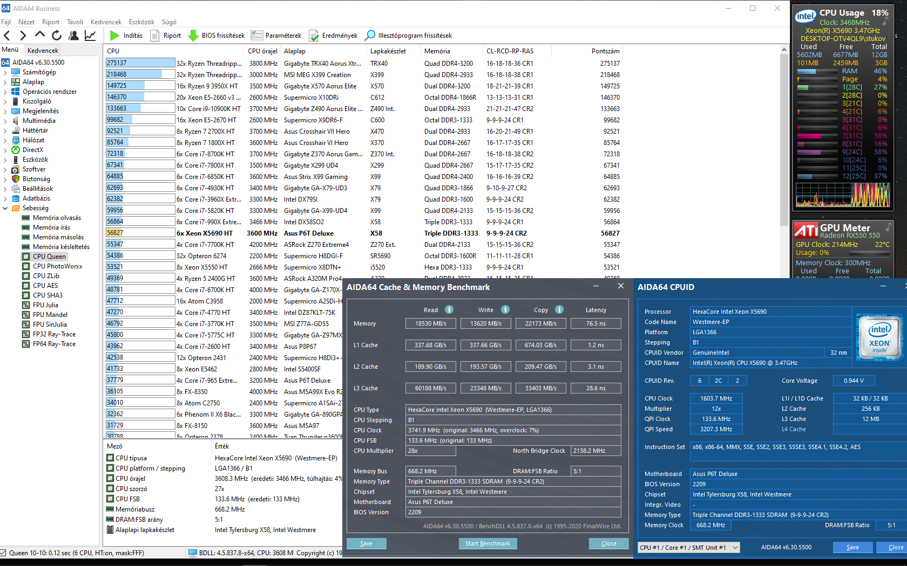Open the Nézet menu
The width and height of the screenshot is (907, 566).
[x=26, y=22]
